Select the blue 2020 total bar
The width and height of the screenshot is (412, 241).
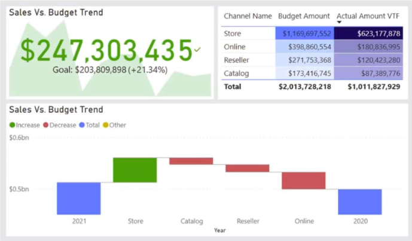point(359,202)
